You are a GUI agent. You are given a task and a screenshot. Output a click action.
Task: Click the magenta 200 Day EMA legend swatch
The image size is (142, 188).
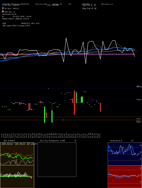3,11
